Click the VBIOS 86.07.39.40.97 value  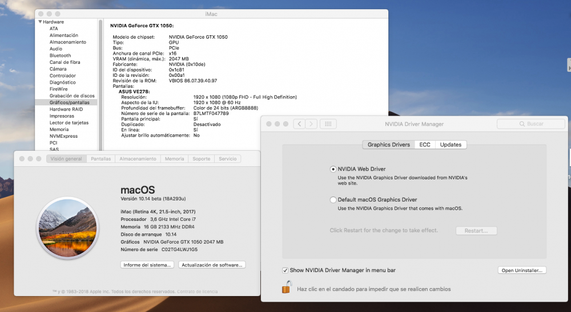tap(193, 81)
